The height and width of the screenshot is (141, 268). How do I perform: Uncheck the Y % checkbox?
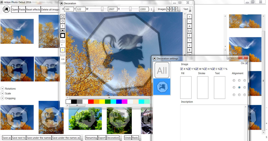pyautogui.click(x=189, y=69)
